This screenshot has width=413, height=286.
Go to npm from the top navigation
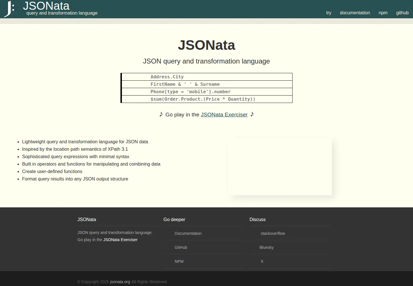[383, 13]
